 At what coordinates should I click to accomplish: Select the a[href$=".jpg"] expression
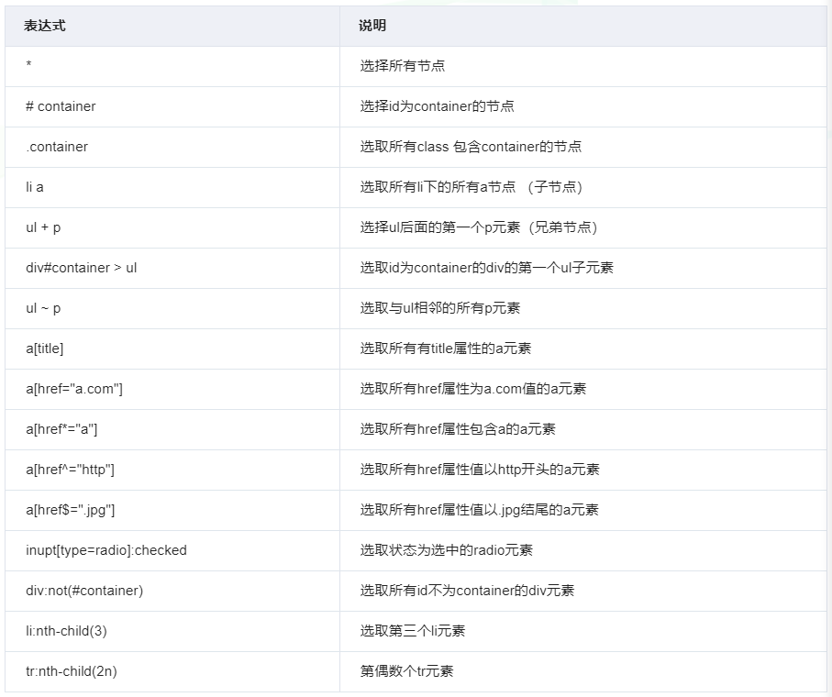point(70,510)
